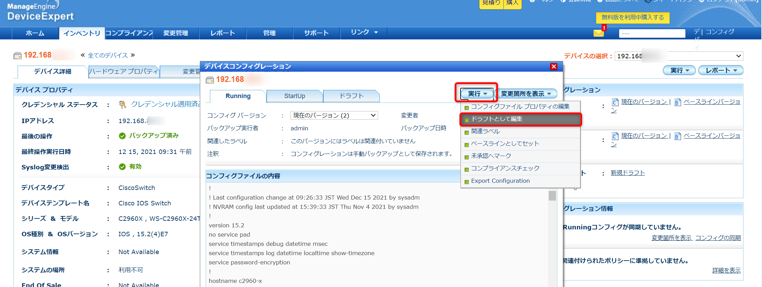The width and height of the screenshot is (762, 287).
Task: Close the デバイスコンフィグレーション dialog
Action: [554, 67]
